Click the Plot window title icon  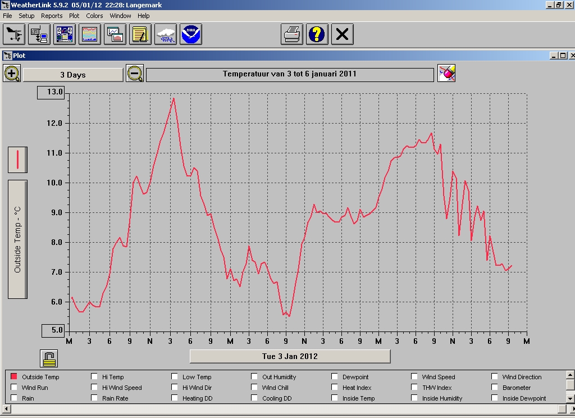pos(7,56)
